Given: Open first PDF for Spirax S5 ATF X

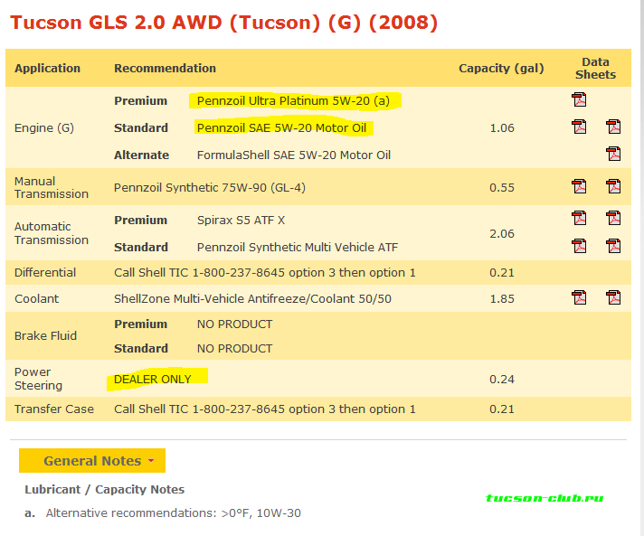Looking at the screenshot, I should point(579,219).
